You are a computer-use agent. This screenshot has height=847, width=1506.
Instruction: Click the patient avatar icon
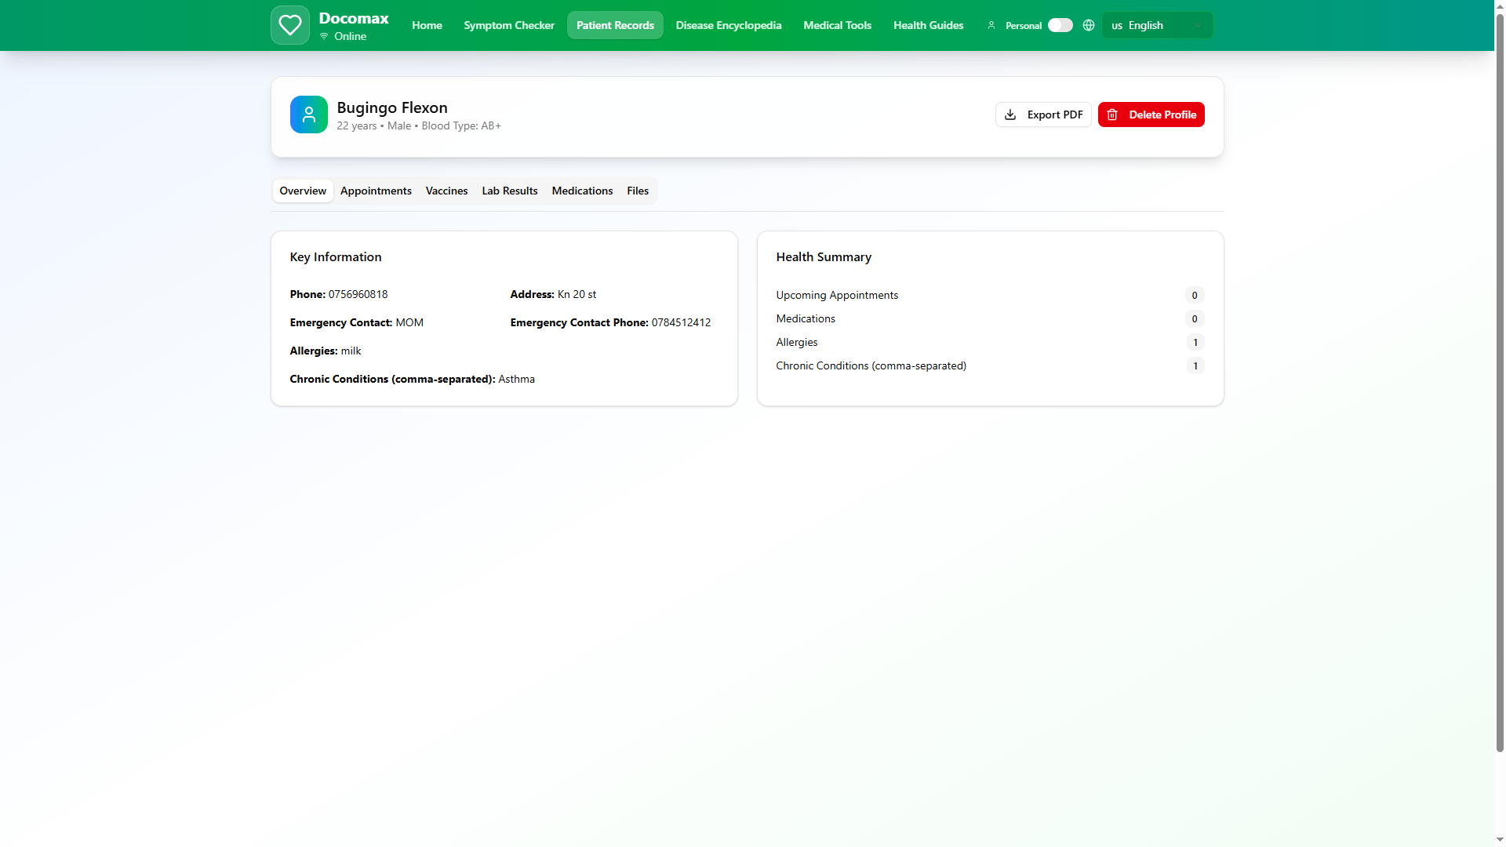tap(308, 115)
